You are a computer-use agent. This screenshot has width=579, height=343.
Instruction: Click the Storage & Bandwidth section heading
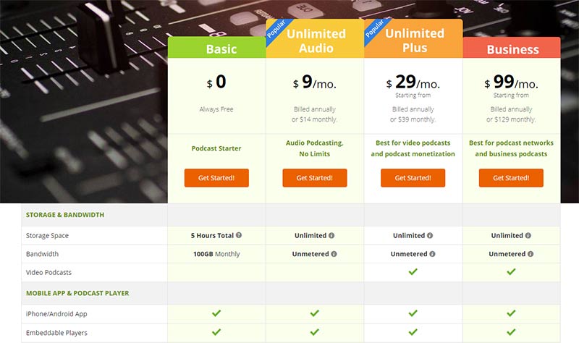click(x=65, y=215)
